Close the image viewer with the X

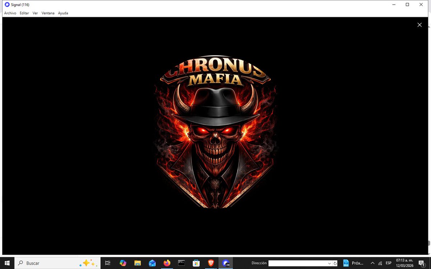(420, 25)
